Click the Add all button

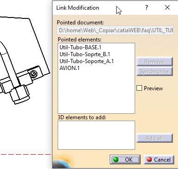pos(154,138)
